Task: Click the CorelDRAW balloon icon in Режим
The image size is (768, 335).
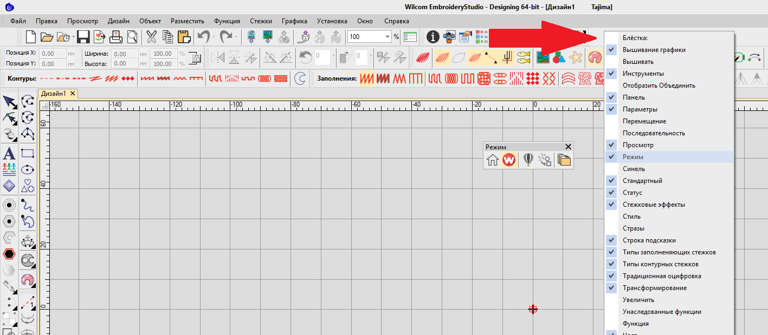Action: pyautogui.click(x=528, y=160)
